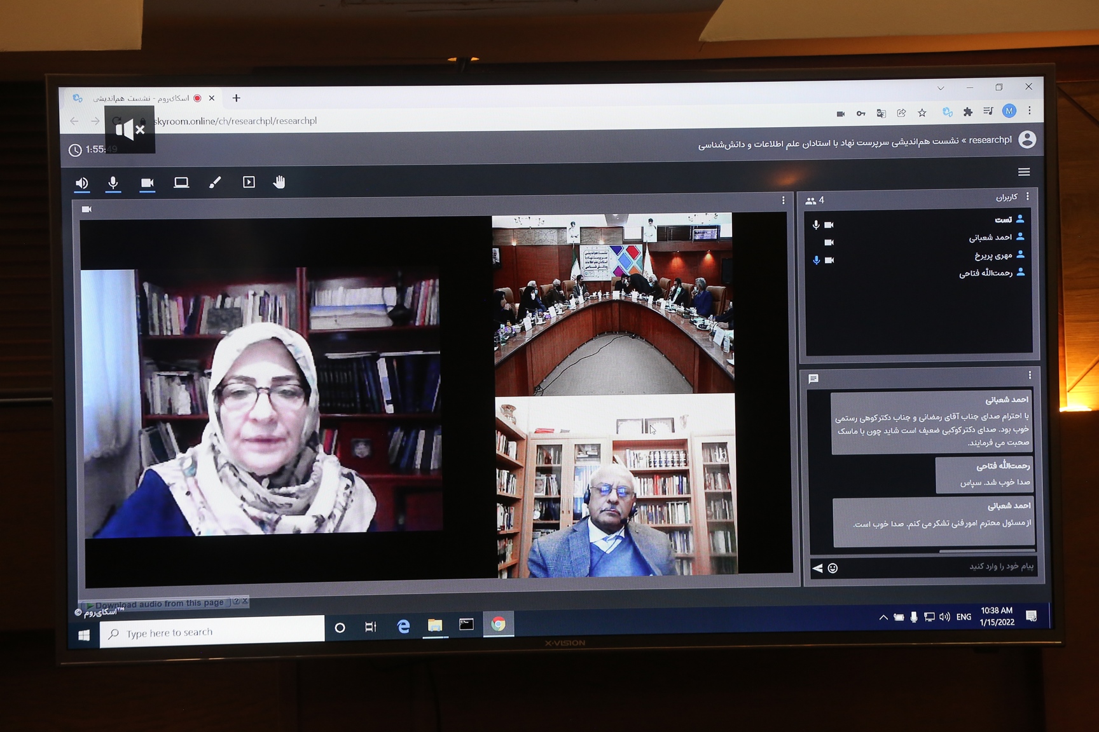Open the media play file icon
1099x732 pixels.
(249, 182)
